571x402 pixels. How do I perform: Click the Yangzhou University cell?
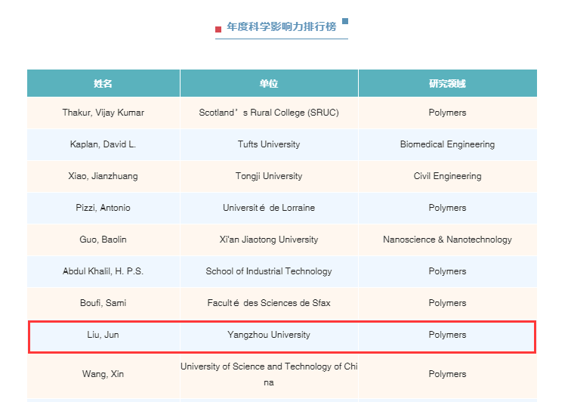269,335
